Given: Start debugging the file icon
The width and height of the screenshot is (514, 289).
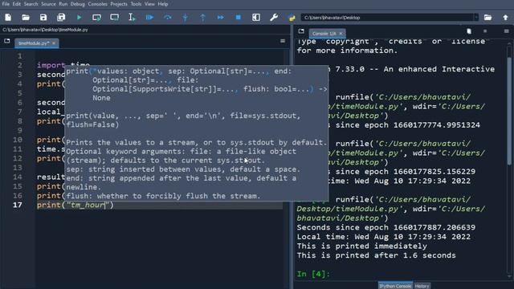Looking at the screenshot, I should pos(150,18).
